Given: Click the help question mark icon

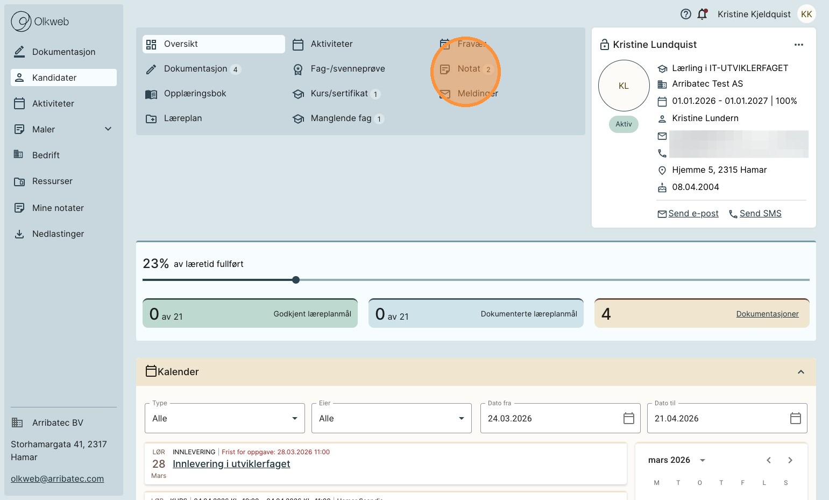Looking at the screenshot, I should 685,15.
